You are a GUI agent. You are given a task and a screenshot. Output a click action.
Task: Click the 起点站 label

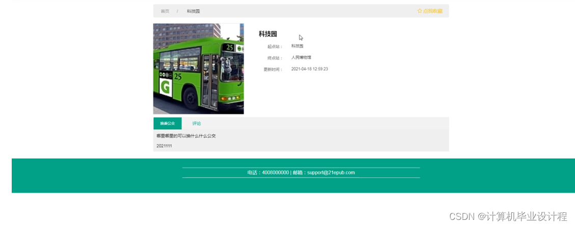click(275, 46)
